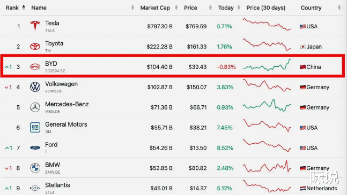This screenshot has width=347, height=195.
Task: Select the Mercedes-Benz star logo
Action: [x=35, y=107]
